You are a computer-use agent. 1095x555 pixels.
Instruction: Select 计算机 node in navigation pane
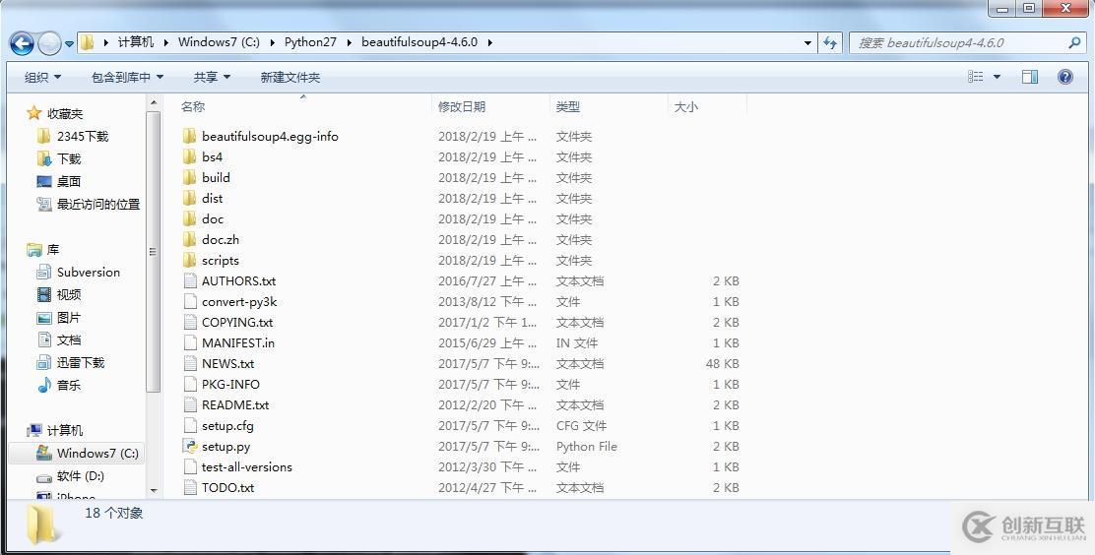pyautogui.click(x=54, y=431)
